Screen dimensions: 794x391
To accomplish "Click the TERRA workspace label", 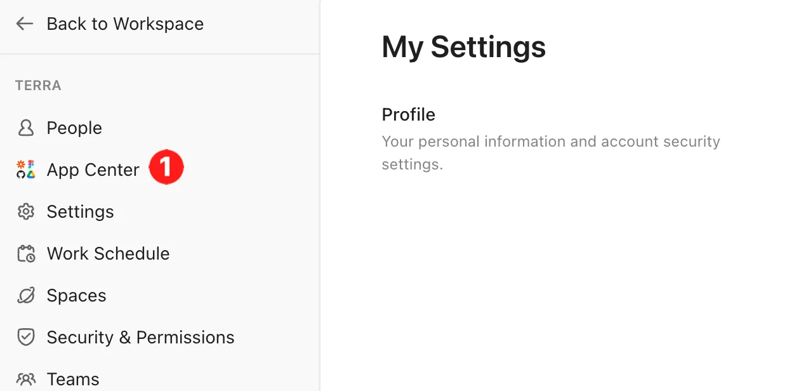I will pyautogui.click(x=38, y=85).
